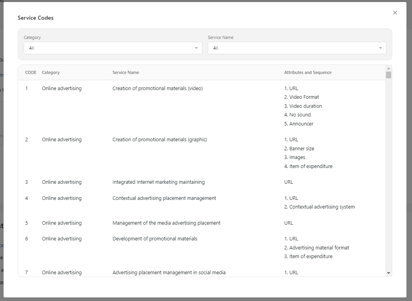Click code 5 cell
The width and height of the screenshot is (412, 301).
click(26, 223)
